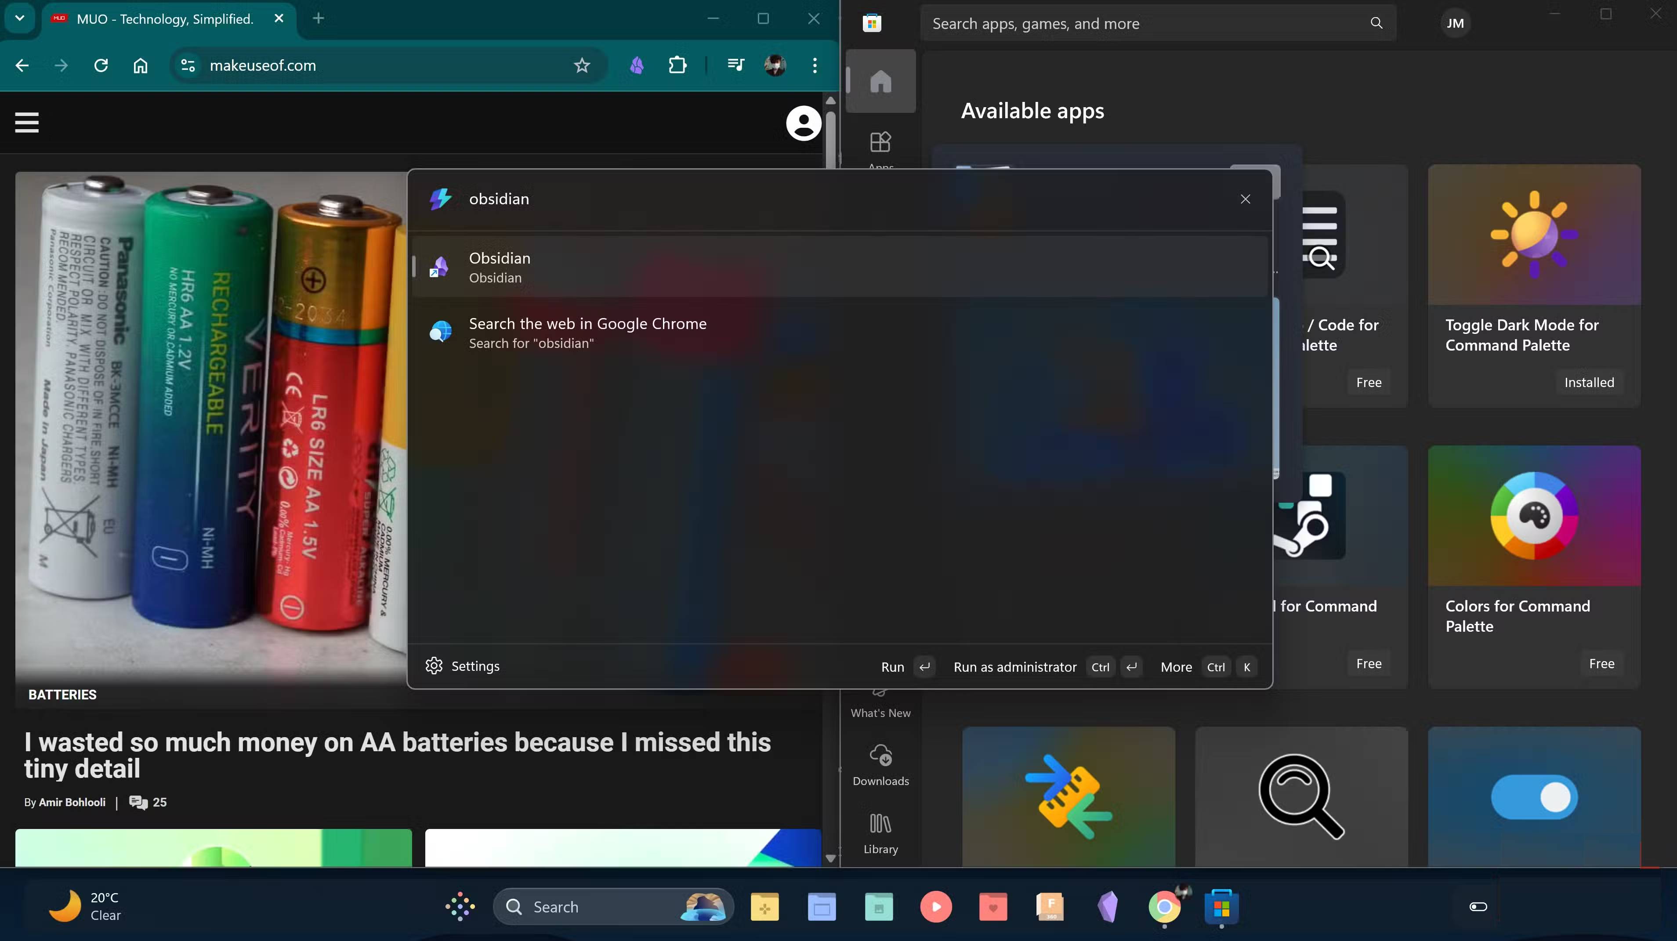Click the MUO user account icon
1677x941 pixels.
(803, 122)
